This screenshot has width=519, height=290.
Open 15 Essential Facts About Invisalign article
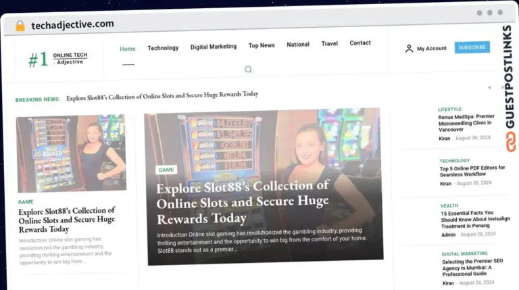pyautogui.click(x=475, y=219)
